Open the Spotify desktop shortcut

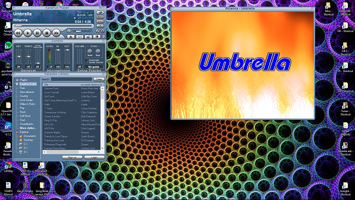[x=8, y=46]
